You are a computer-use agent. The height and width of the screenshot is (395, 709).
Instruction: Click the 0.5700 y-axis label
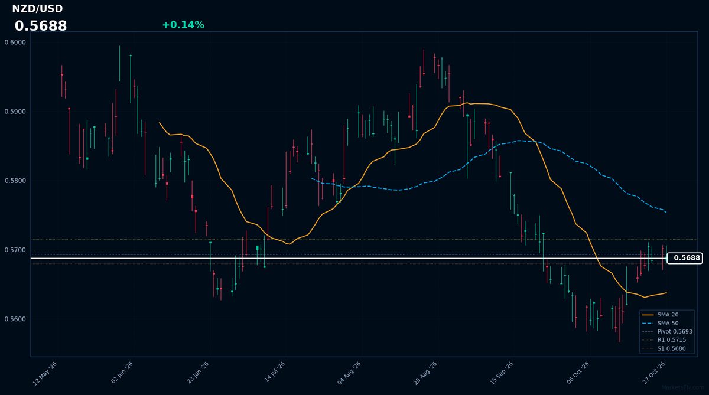point(15,250)
